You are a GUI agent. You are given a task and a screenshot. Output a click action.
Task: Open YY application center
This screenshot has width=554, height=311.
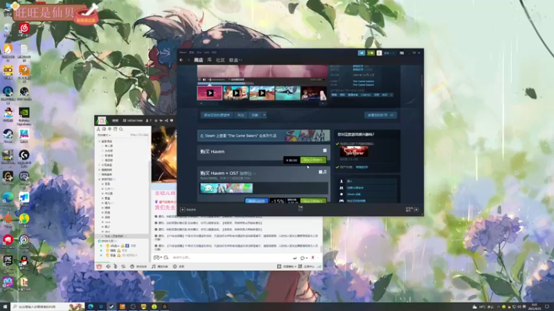pos(306,267)
